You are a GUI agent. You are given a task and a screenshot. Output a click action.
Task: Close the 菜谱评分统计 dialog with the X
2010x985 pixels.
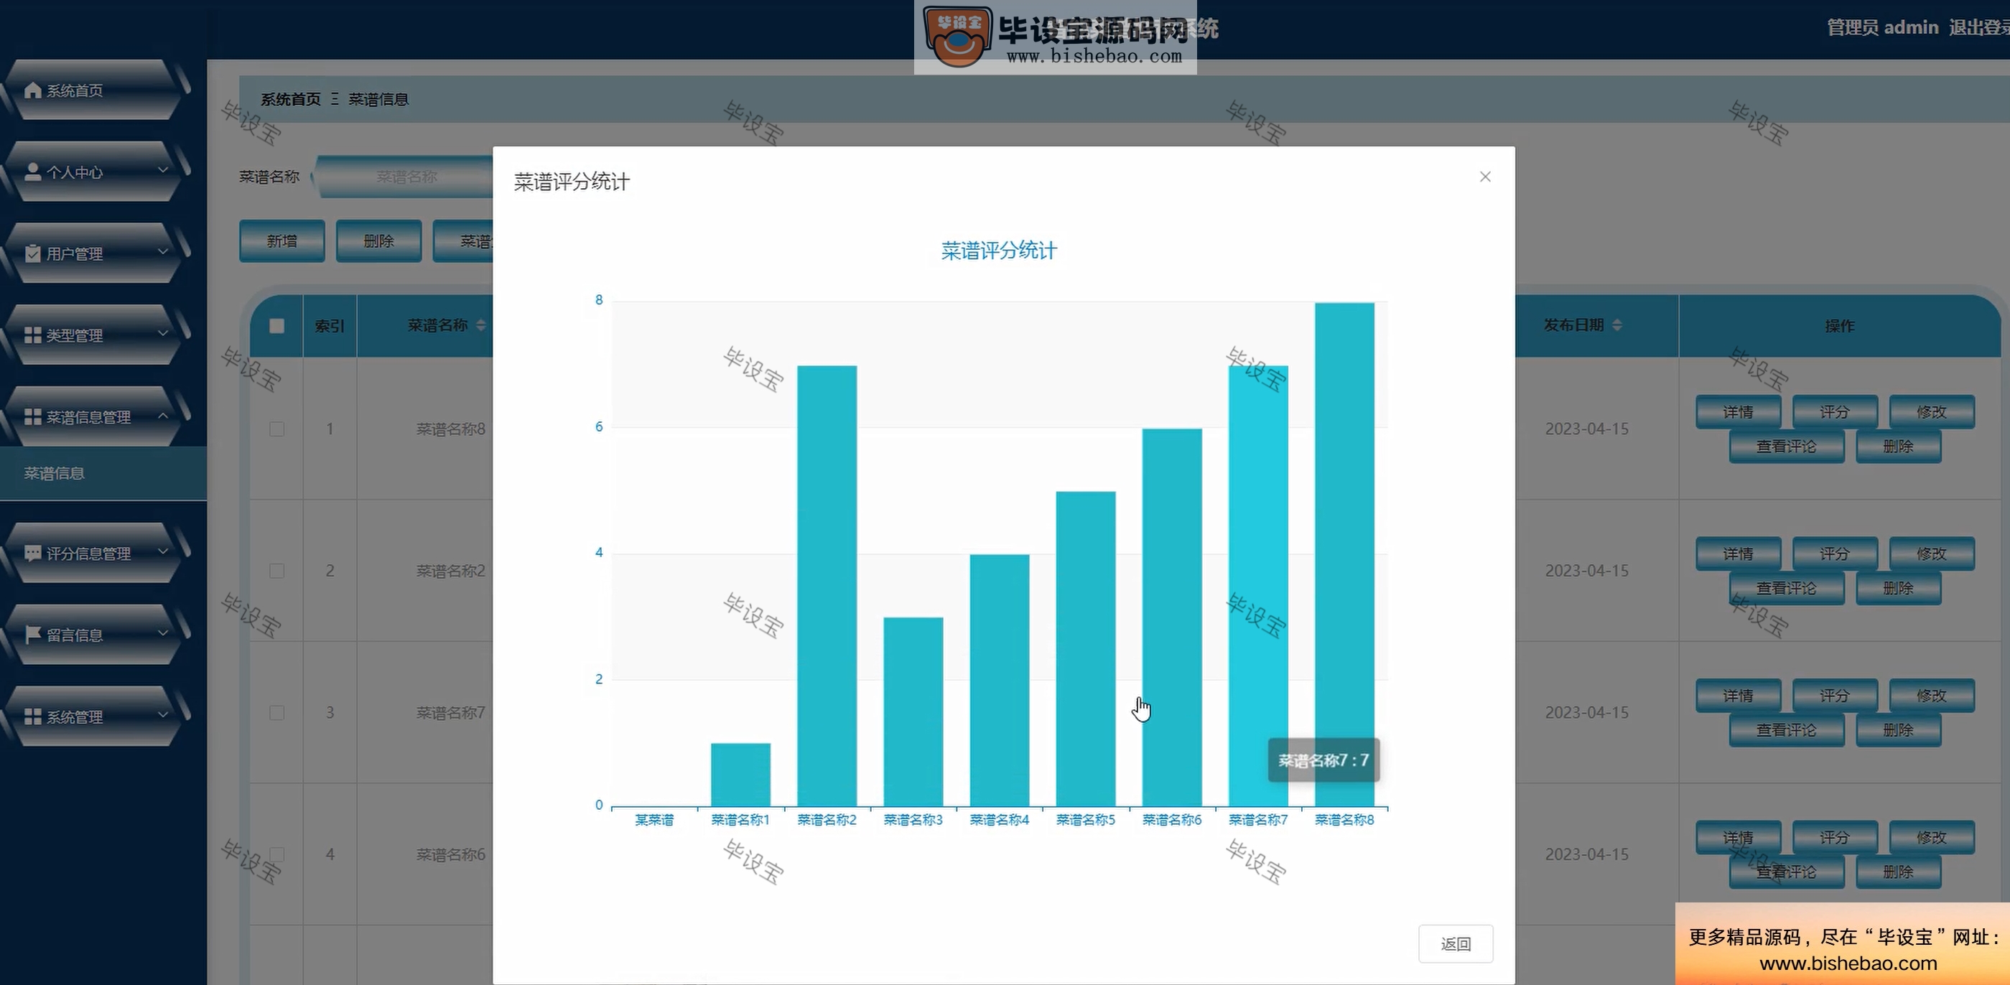click(1485, 177)
